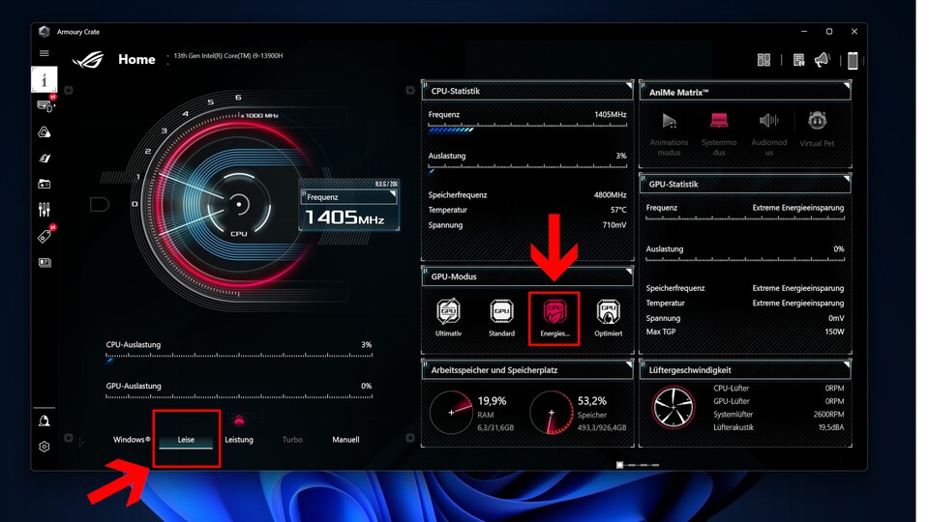Expand the Lüftergeschwindigkeit panel corner arrow

point(847,365)
